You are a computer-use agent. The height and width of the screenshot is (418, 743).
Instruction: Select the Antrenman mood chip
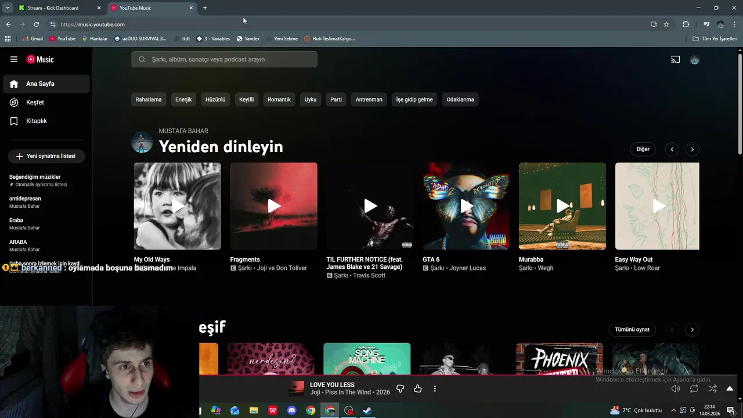(x=369, y=99)
